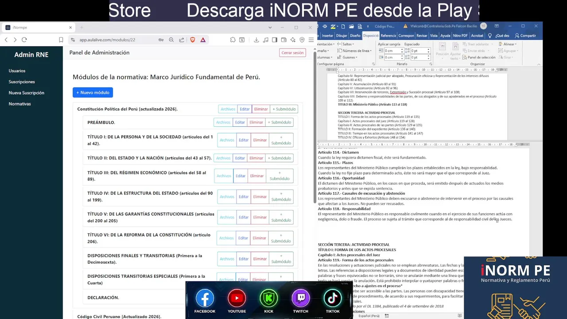Open the Brave Wallet icon

(x=283, y=40)
